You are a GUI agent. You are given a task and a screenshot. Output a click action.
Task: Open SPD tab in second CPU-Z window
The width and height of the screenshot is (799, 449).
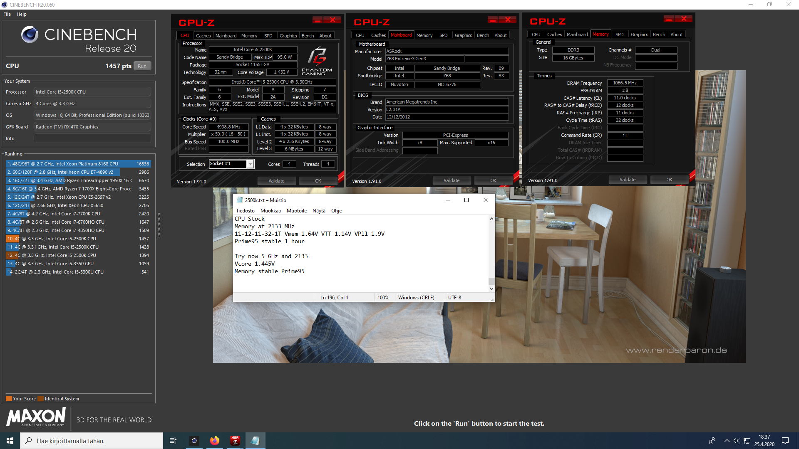[x=444, y=35]
